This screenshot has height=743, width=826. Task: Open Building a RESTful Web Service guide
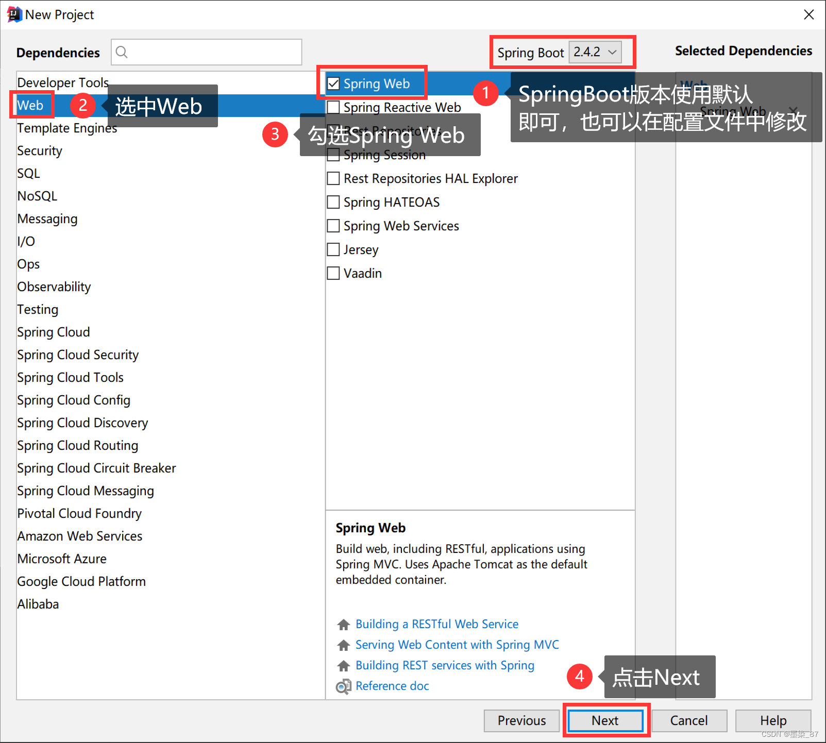[x=437, y=624]
